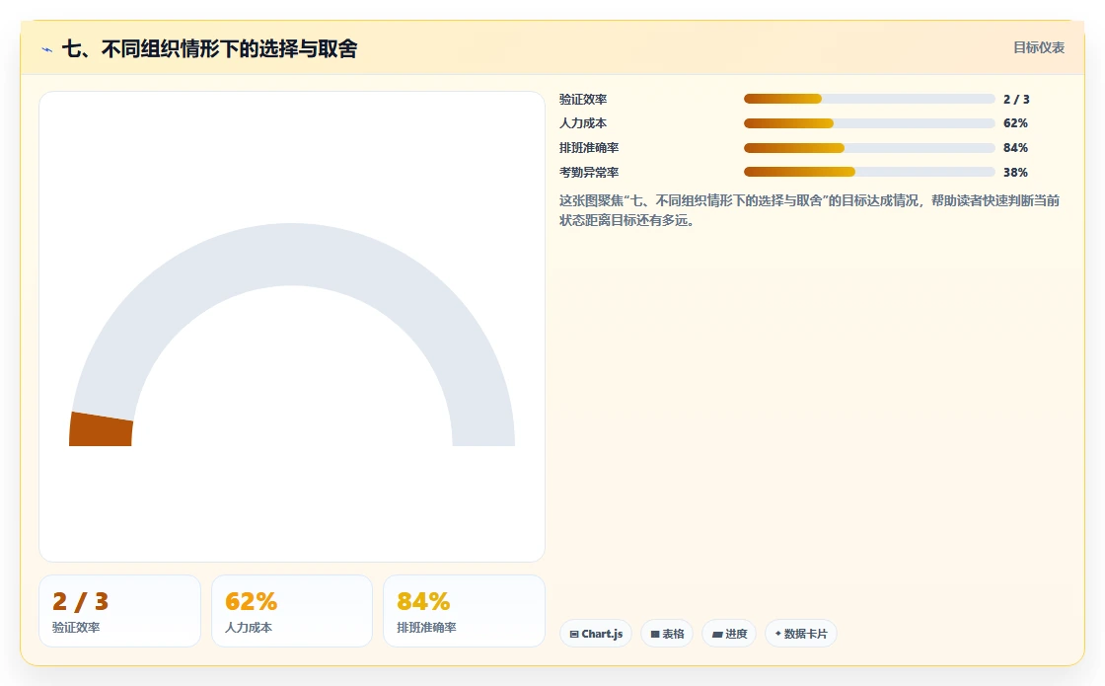Click the section title 七、不同组织情形下的选择与取舍

(x=209, y=48)
